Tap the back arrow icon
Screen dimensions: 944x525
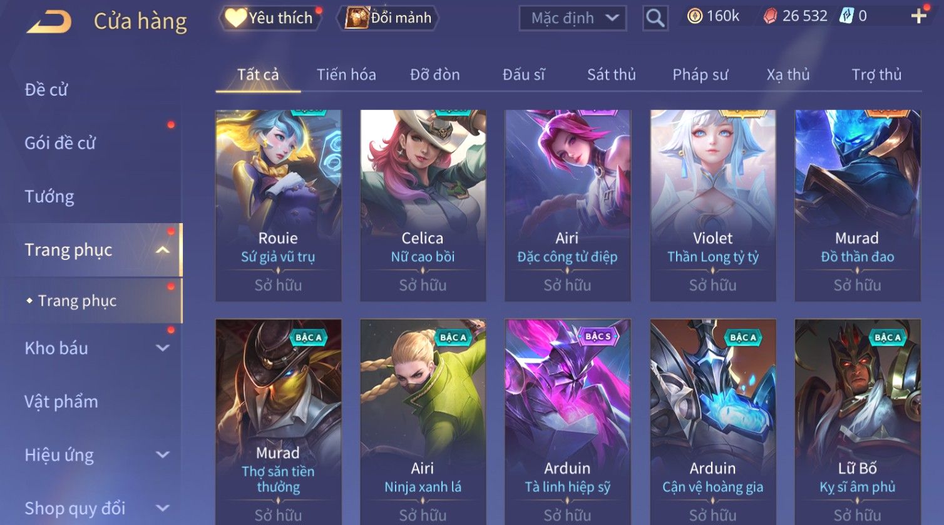[49, 22]
